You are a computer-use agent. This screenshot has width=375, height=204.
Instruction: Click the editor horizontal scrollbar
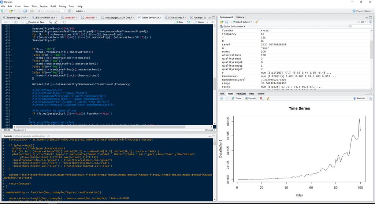[113, 127]
